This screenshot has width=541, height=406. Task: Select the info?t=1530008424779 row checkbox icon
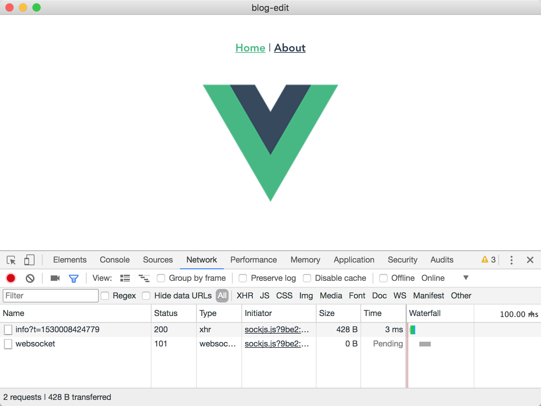8,330
